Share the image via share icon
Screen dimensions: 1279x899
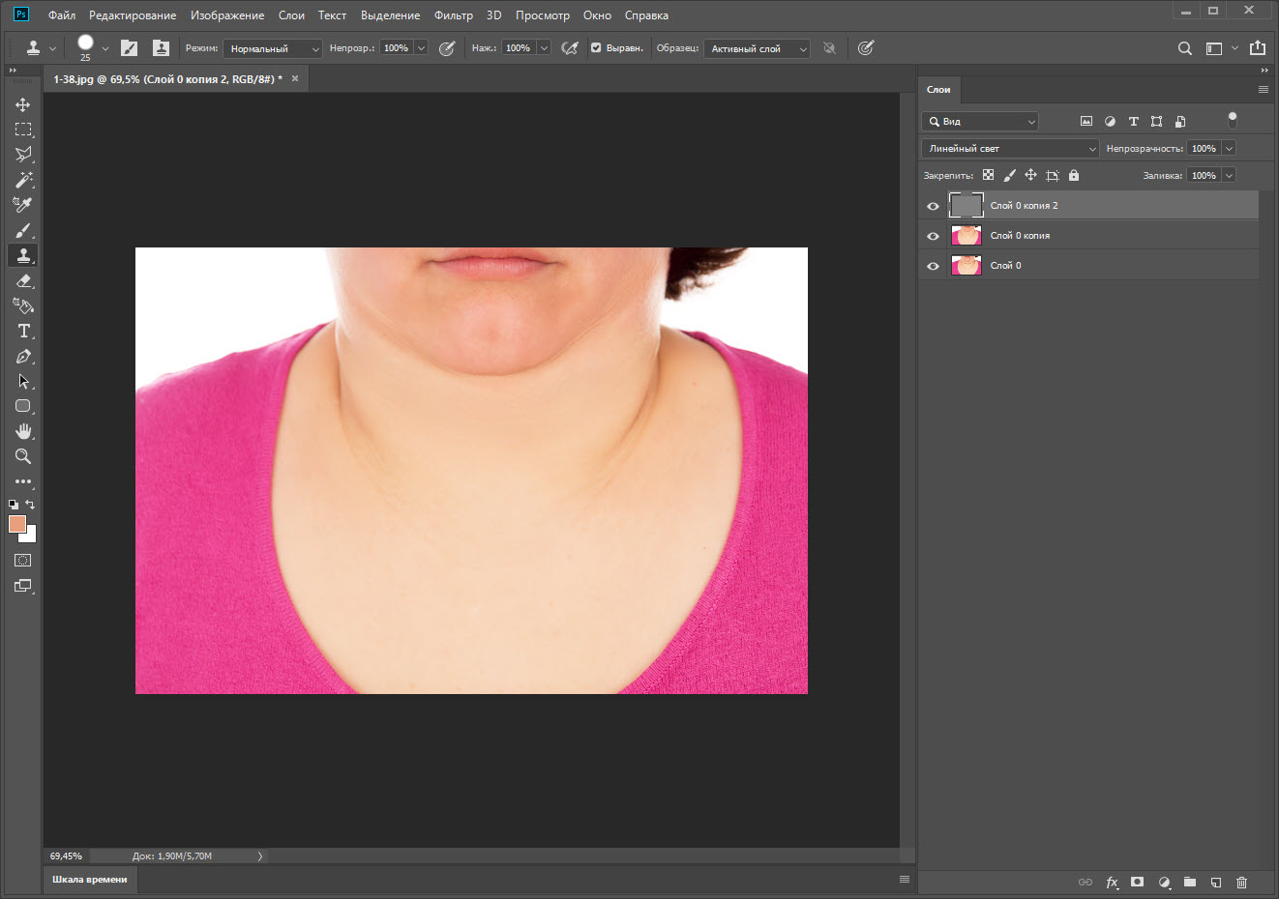1258,48
